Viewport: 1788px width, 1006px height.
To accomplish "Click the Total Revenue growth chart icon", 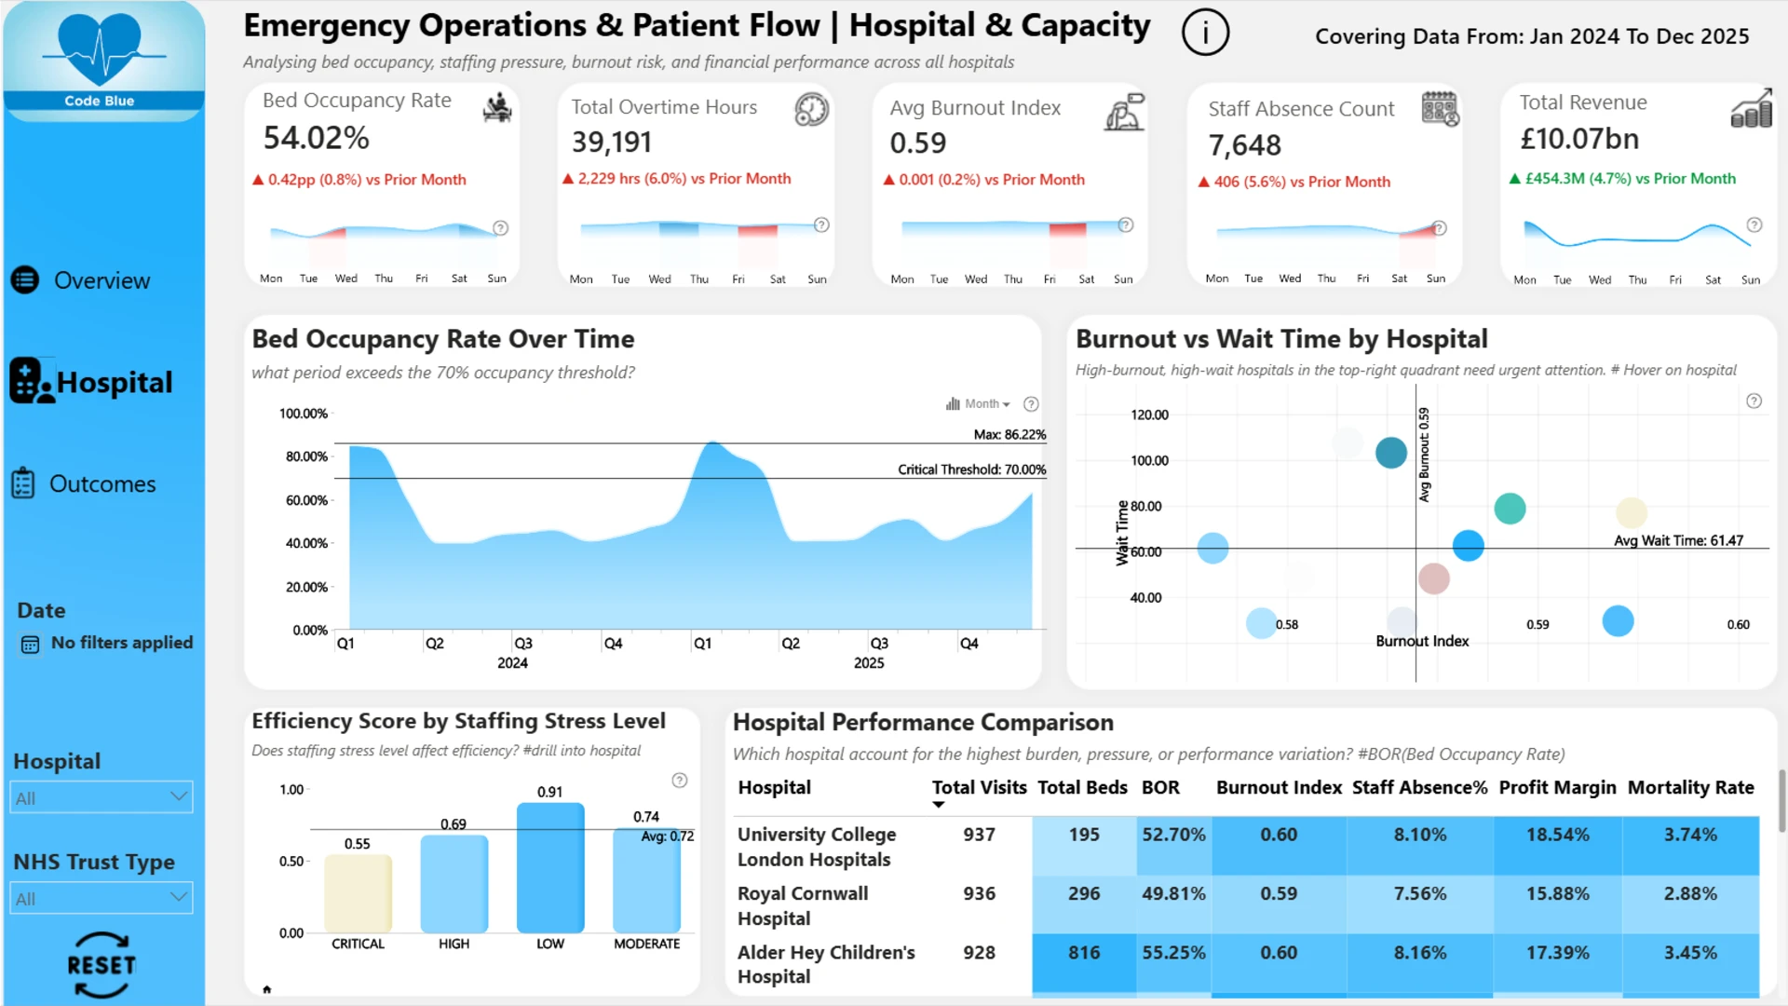I will coord(1752,108).
